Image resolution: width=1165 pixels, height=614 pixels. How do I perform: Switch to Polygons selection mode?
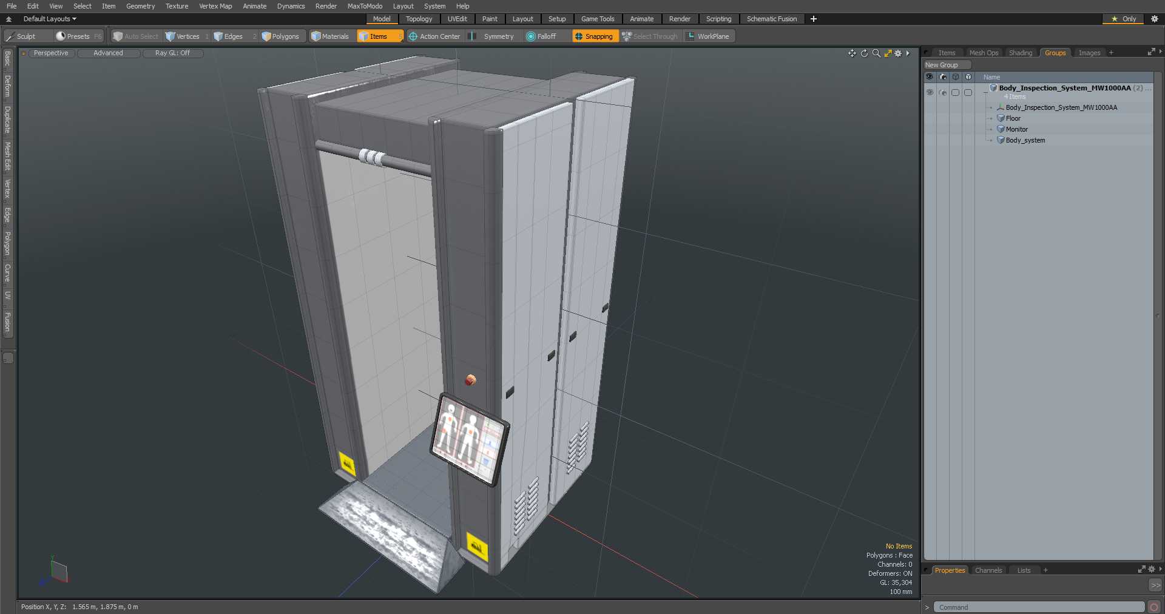280,36
